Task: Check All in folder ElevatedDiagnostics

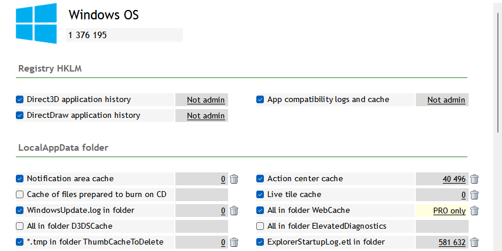Action: point(260,226)
